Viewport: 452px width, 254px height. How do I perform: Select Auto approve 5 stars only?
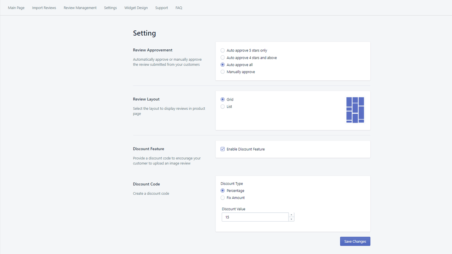(222, 50)
